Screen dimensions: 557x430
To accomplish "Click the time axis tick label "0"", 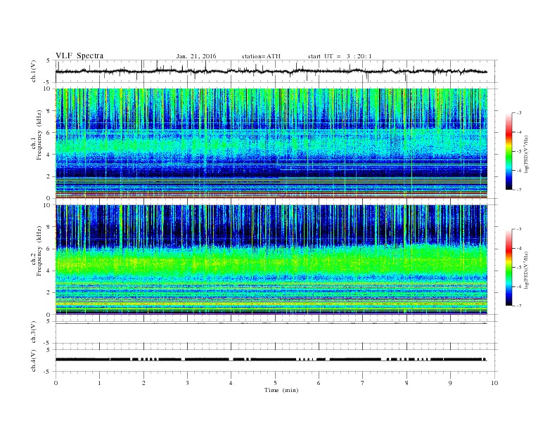I will (x=56, y=383).
